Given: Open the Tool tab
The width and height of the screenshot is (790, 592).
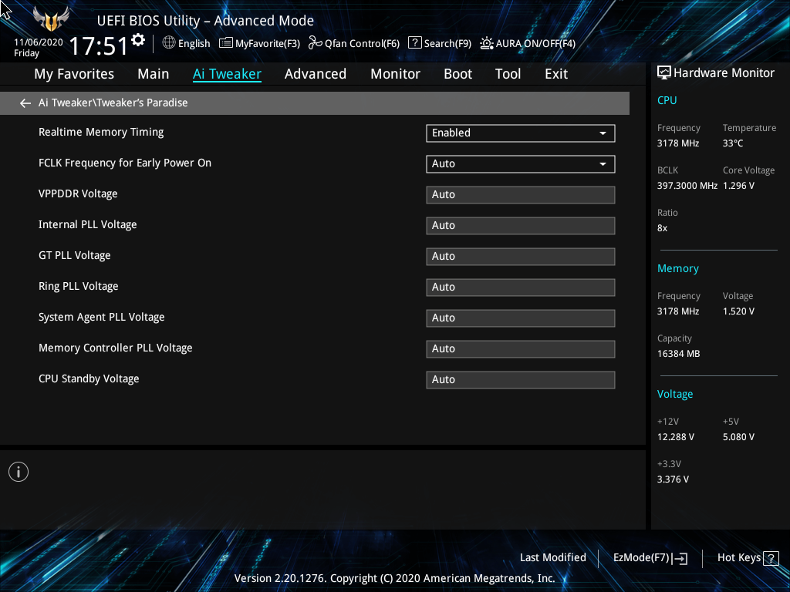Looking at the screenshot, I should pyautogui.click(x=508, y=74).
